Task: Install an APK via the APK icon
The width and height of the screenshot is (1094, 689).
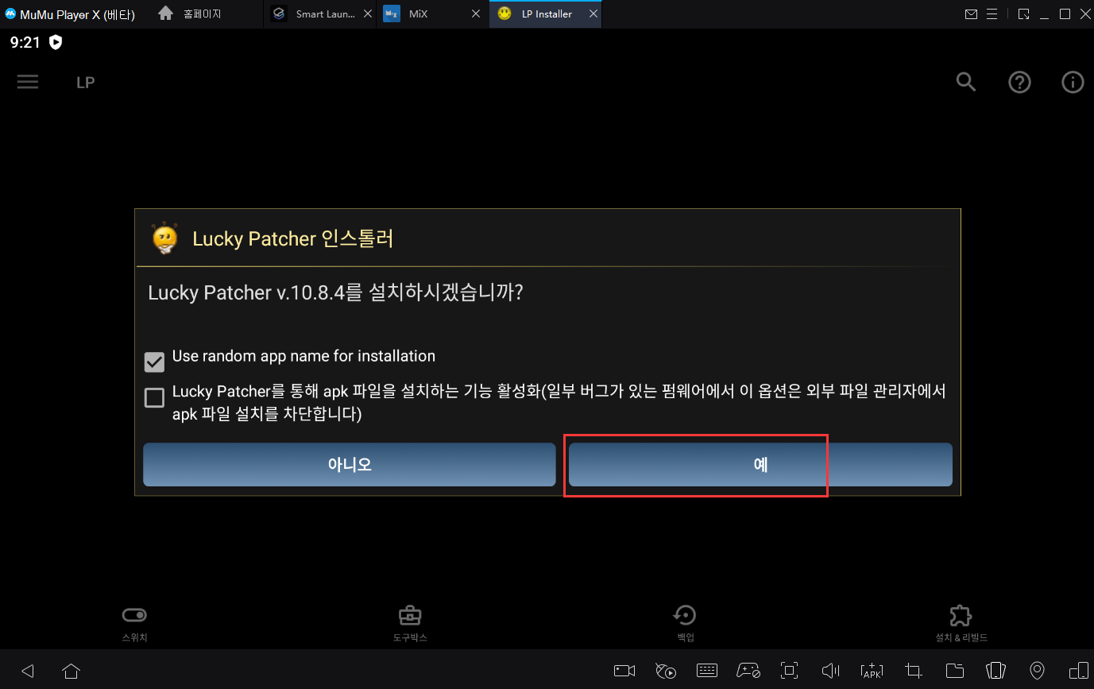Action: tap(872, 671)
